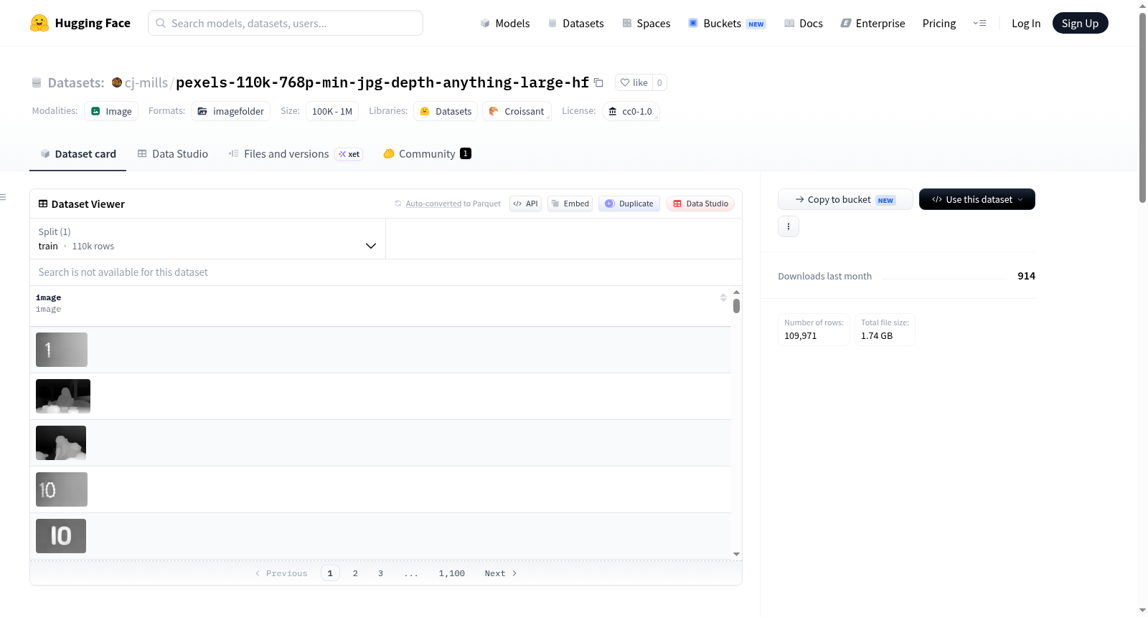Open the Pricing page

939,23
